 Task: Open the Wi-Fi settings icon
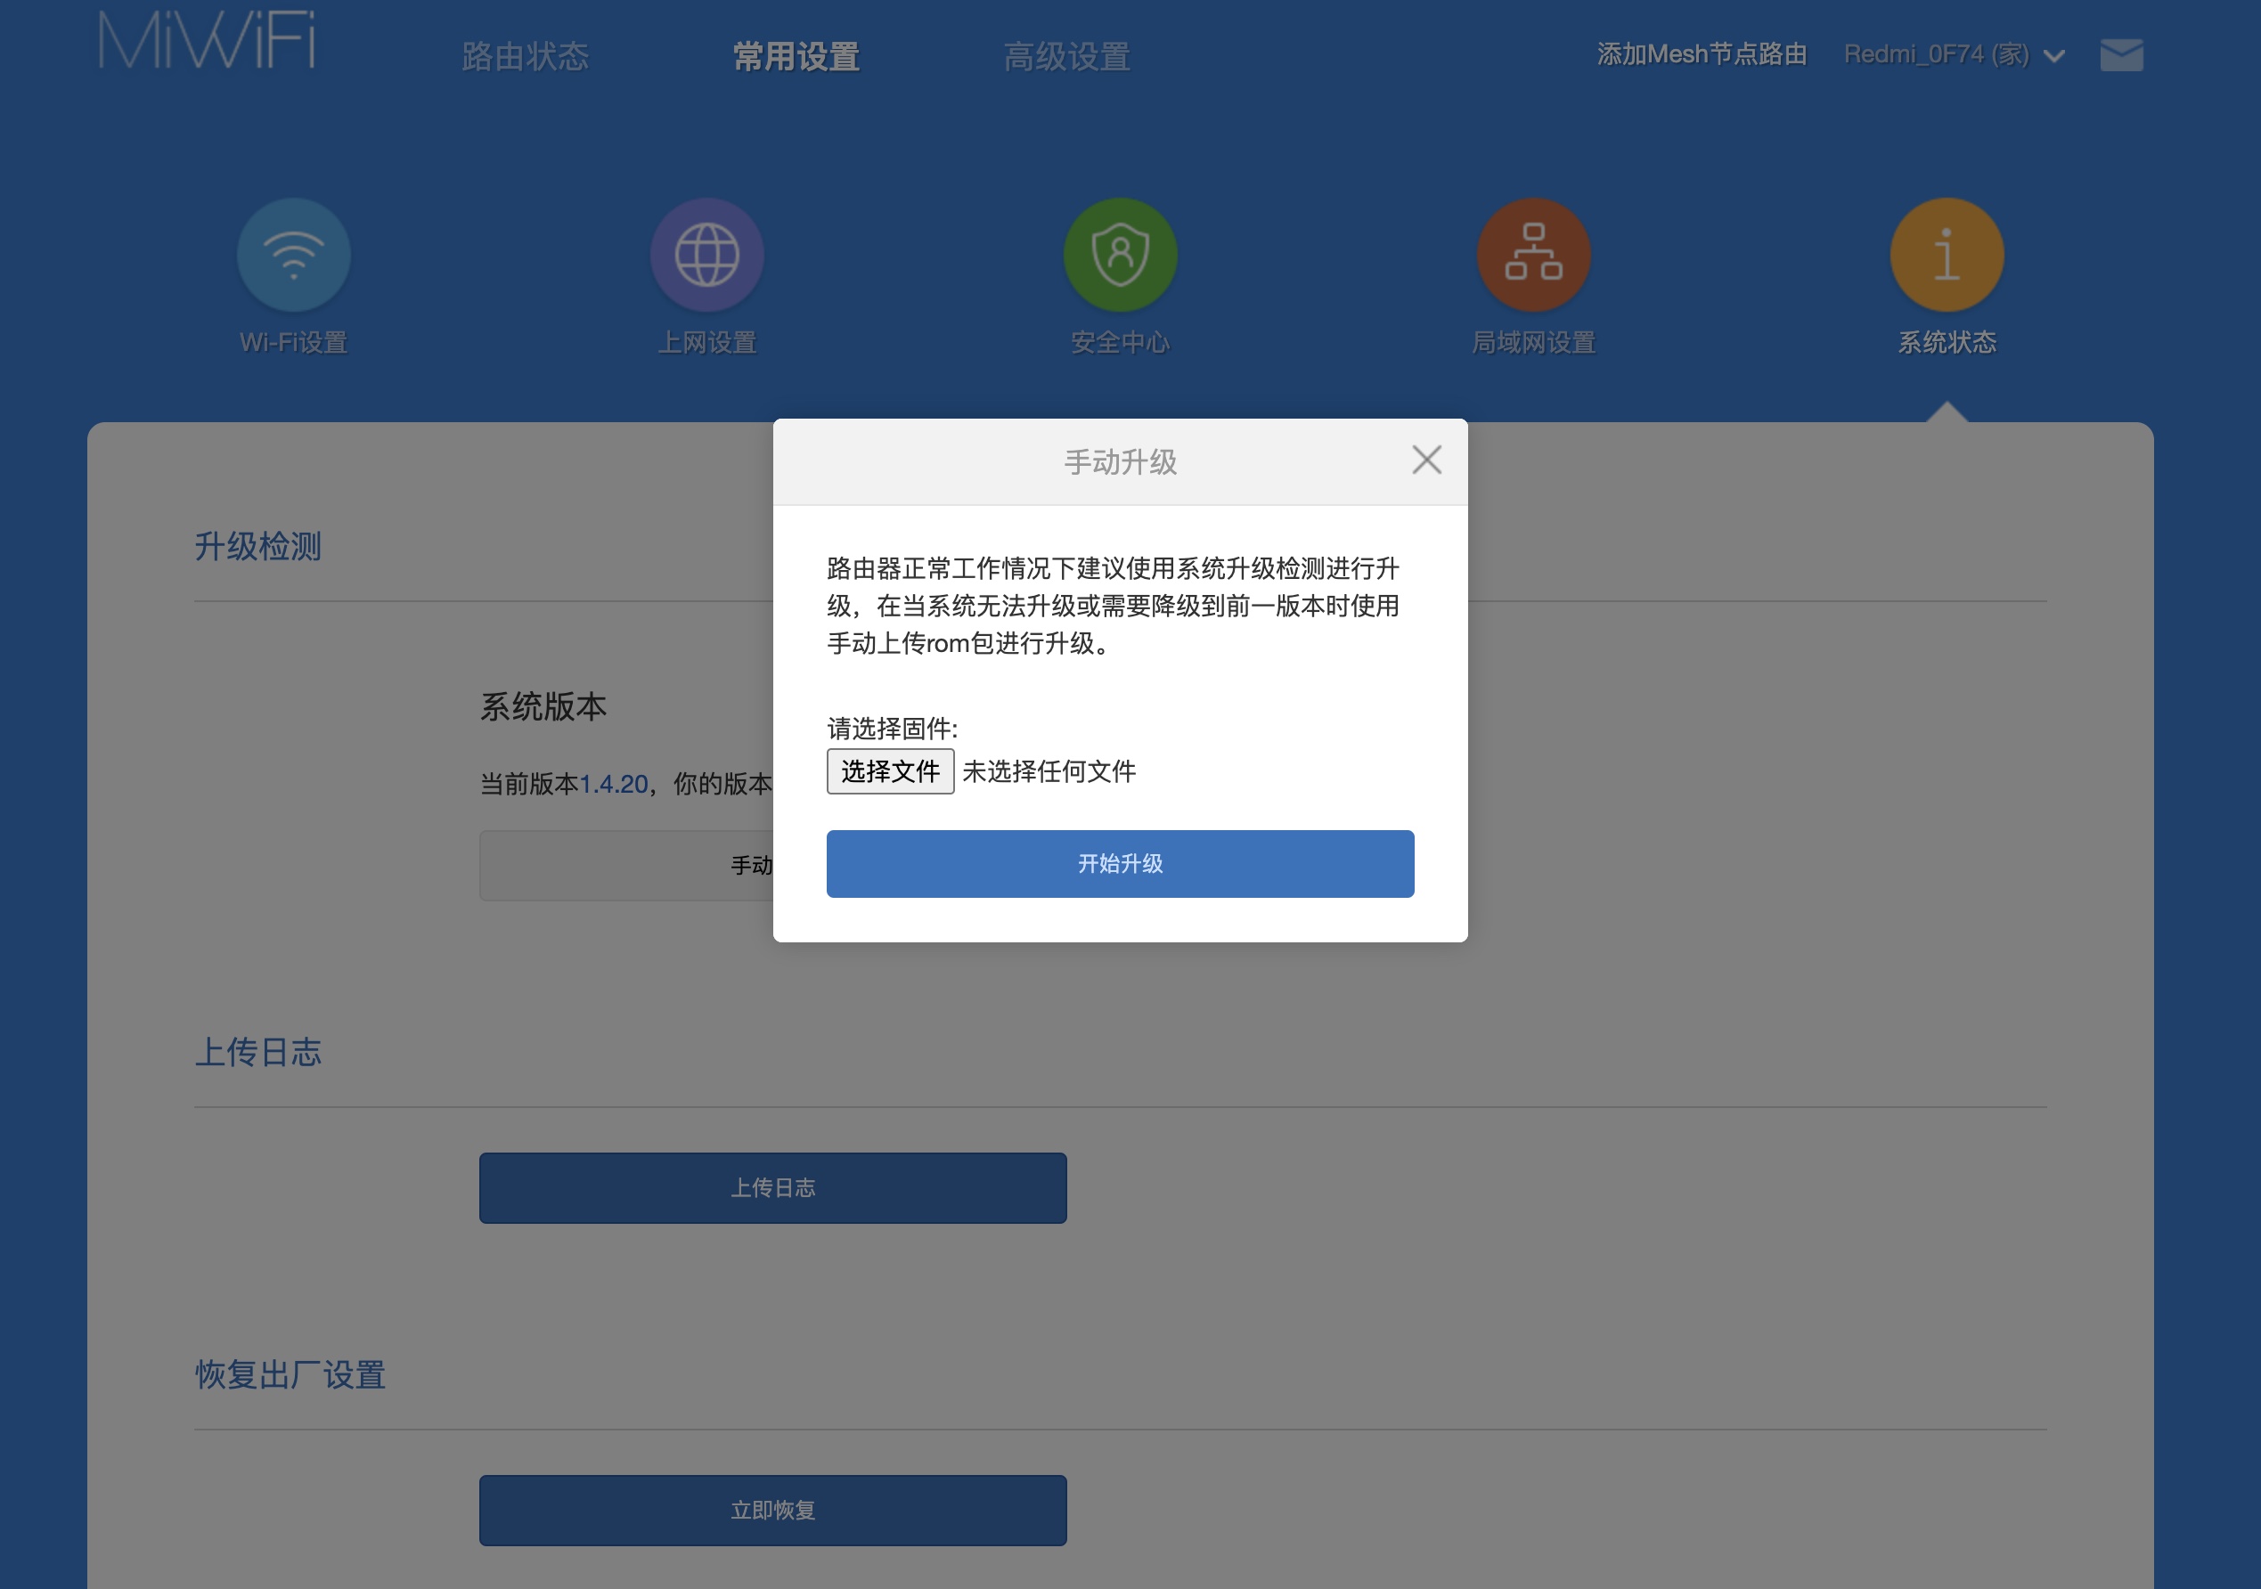coord(293,255)
